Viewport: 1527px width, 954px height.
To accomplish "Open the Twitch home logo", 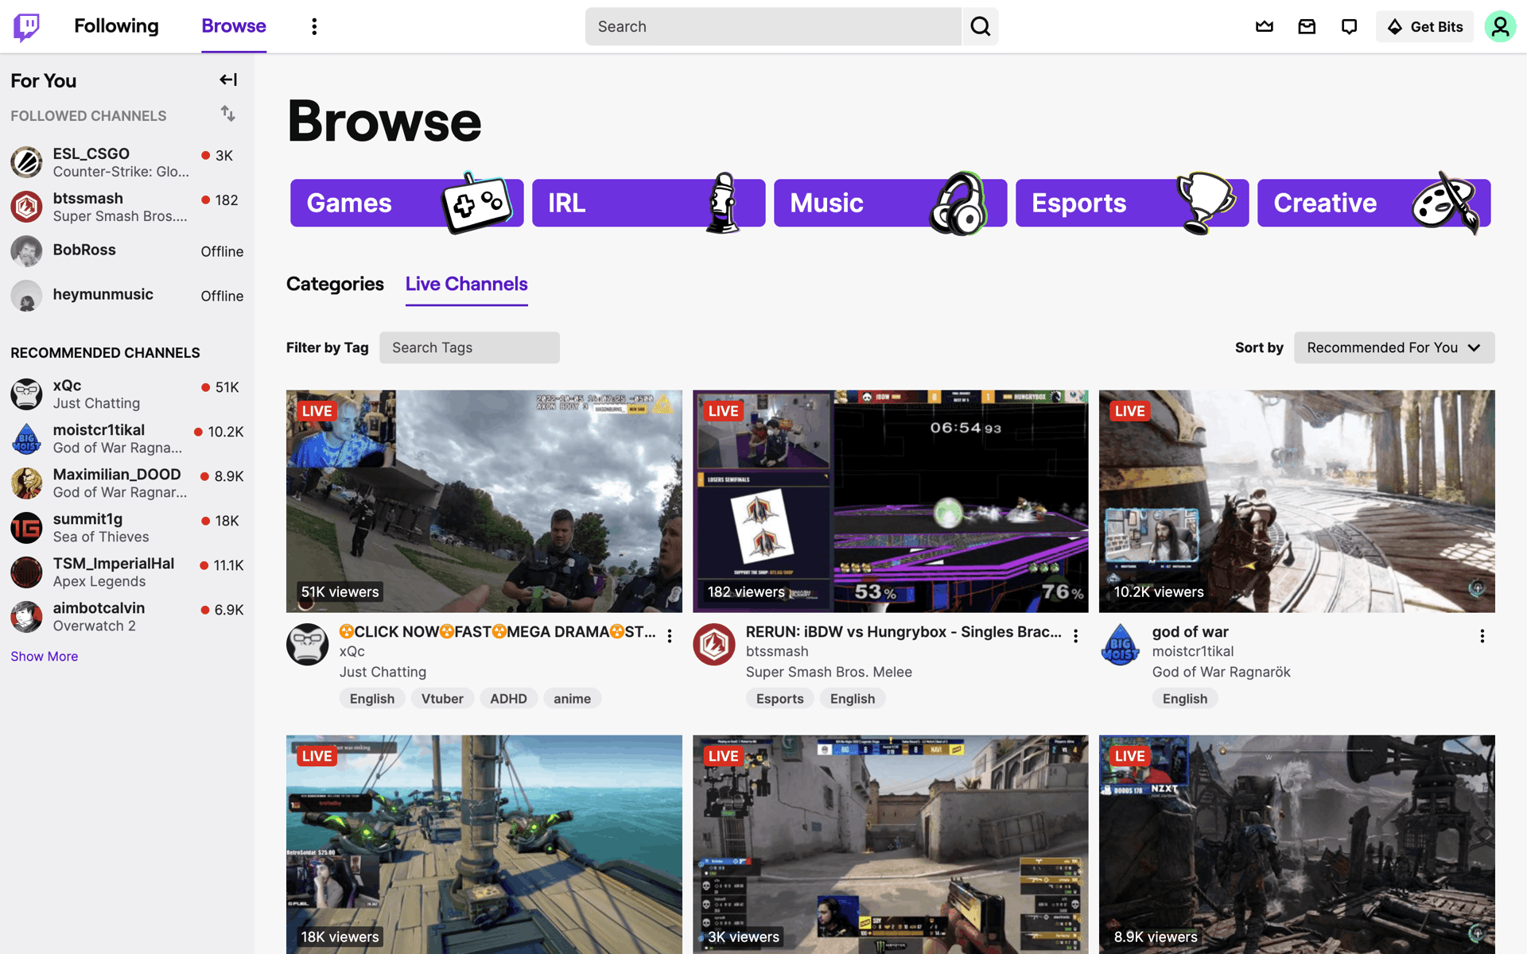I will [26, 26].
